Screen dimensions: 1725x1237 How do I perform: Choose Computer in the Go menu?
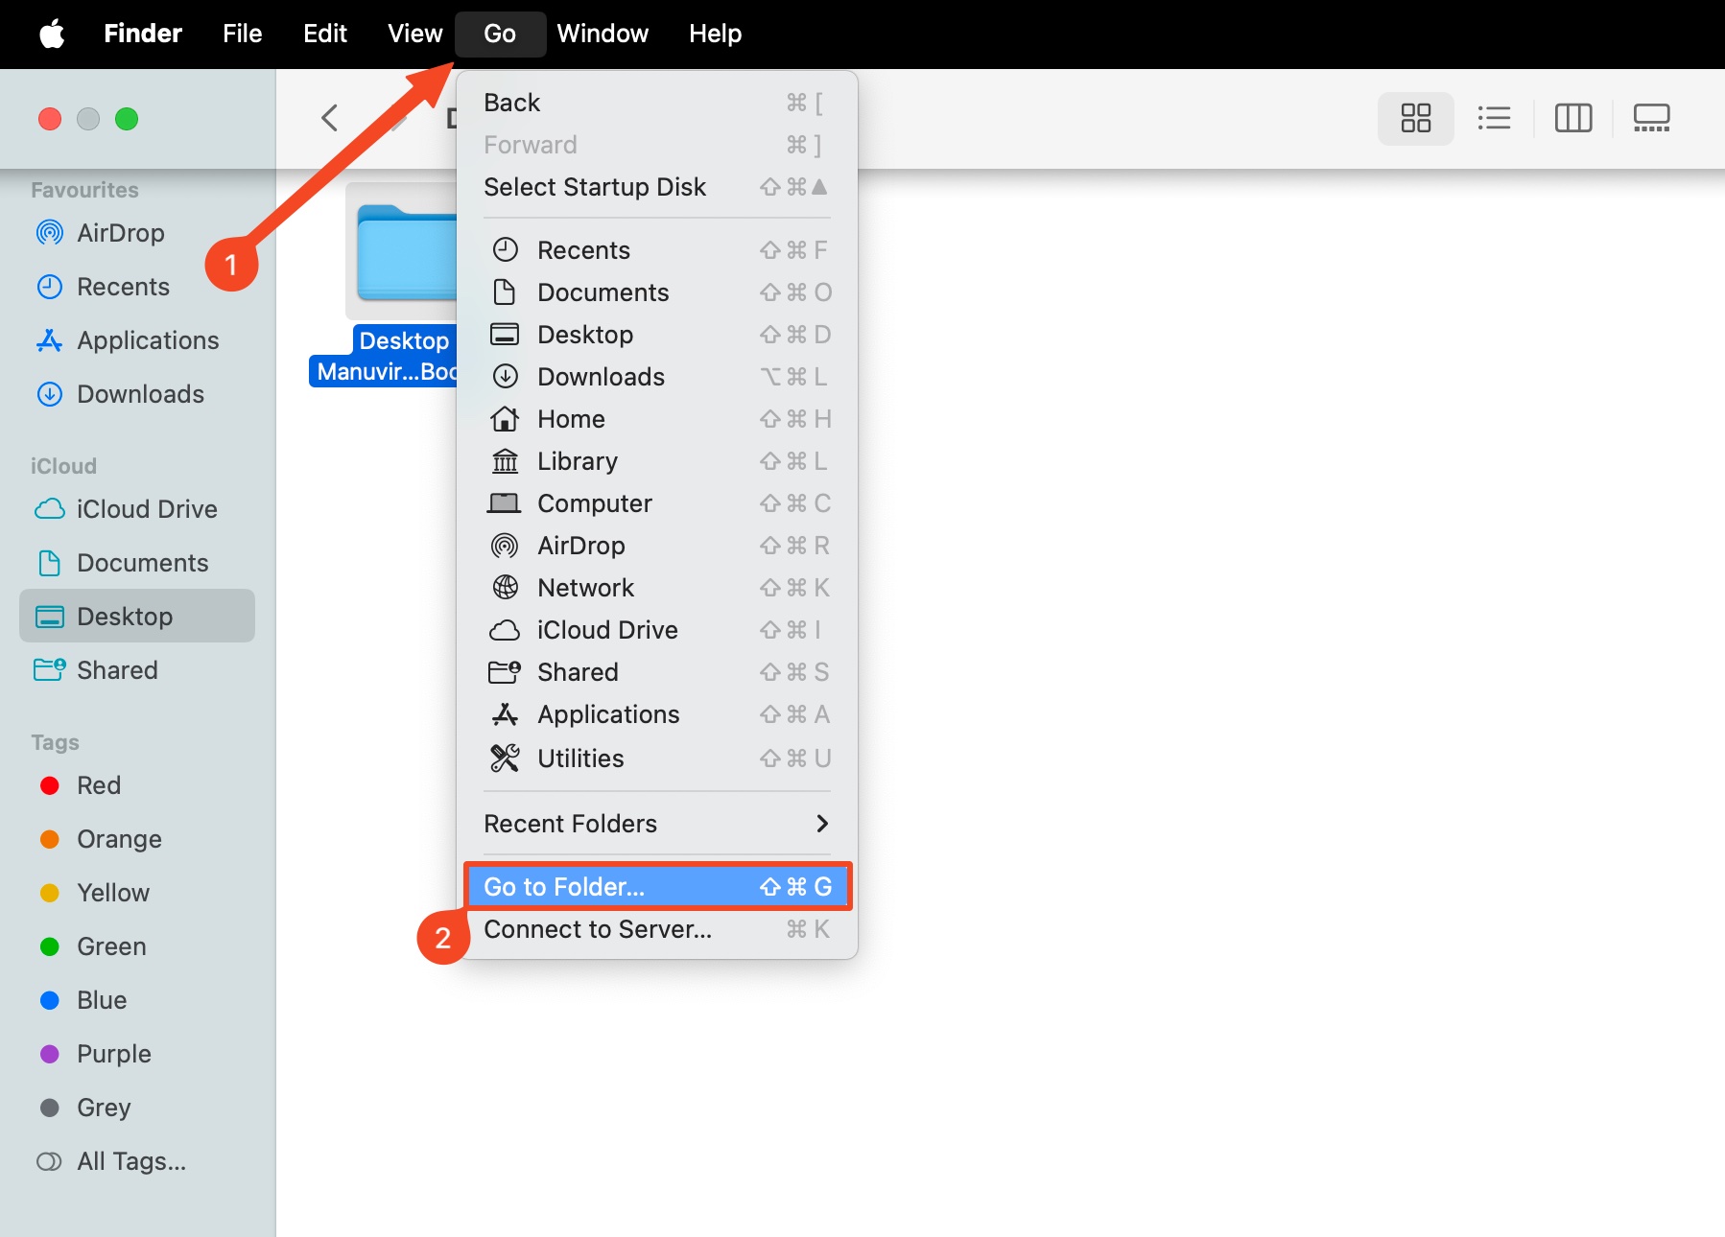click(x=657, y=503)
